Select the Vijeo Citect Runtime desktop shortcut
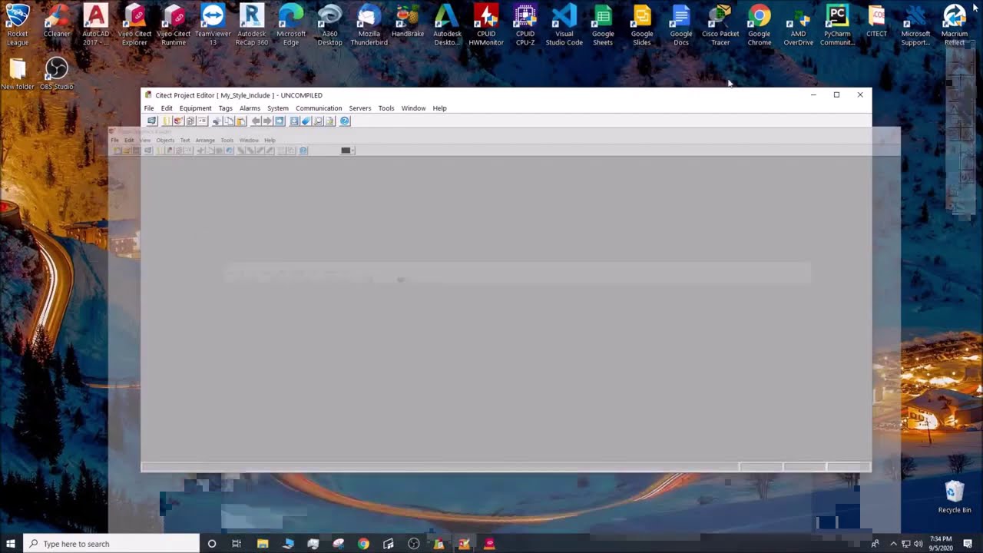This screenshot has height=553, width=983. click(174, 25)
